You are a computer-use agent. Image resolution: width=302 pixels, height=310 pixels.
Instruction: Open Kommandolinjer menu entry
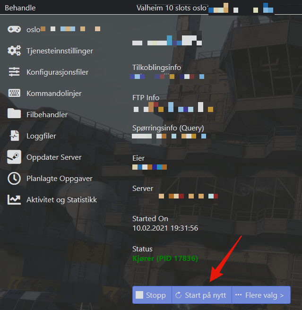[x=54, y=93]
